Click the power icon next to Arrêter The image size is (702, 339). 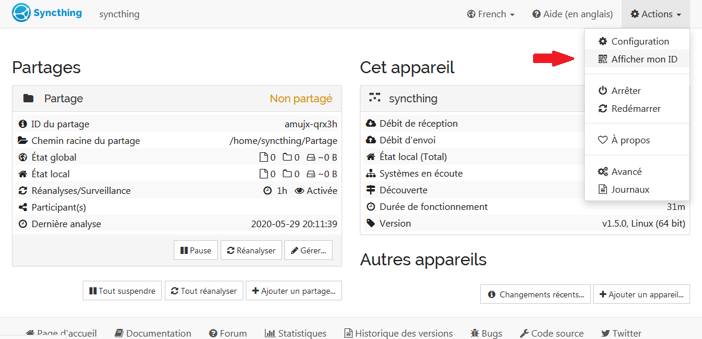pos(603,90)
